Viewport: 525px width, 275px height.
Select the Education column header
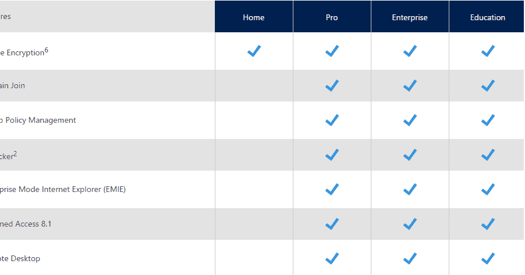click(486, 16)
